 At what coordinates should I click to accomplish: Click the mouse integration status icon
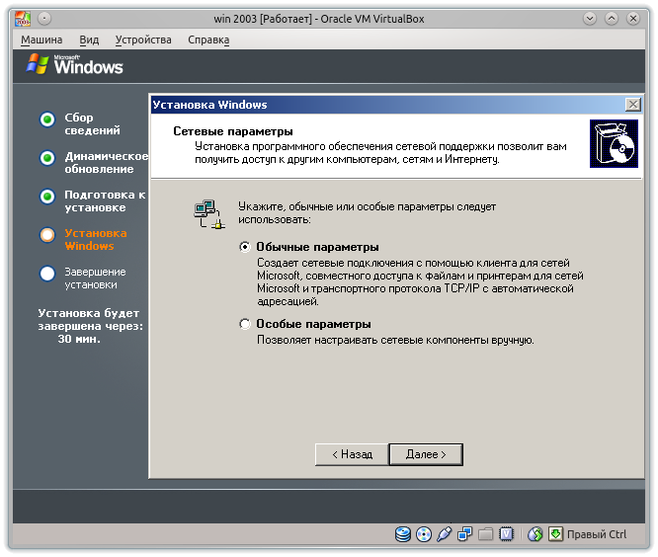tap(535, 534)
